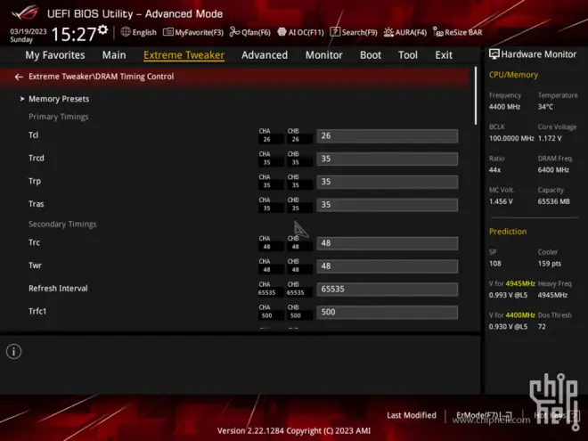Image resolution: width=588 pixels, height=441 pixels.
Task: Click the Trp value field
Action: 388,182
